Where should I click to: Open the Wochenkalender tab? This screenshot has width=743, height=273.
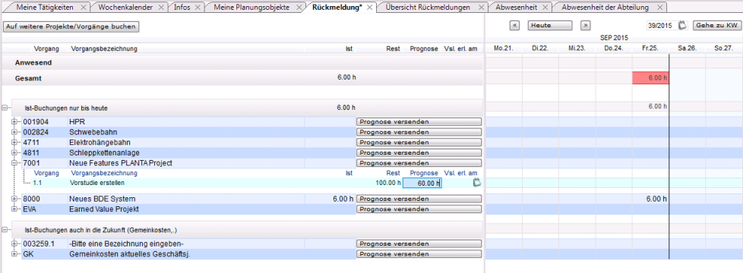(125, 8)
